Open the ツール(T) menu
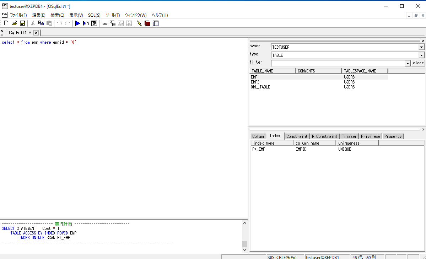 click(113, 15)
